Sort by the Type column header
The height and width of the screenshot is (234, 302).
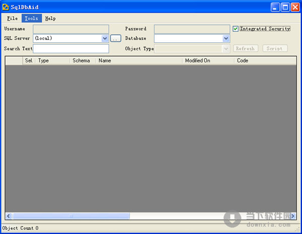(x=52, y=60)
